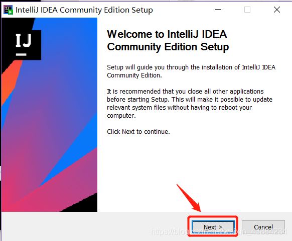
Task: Proceed with the Next > button
Action: pyautogui.click(x=213, y=227)
